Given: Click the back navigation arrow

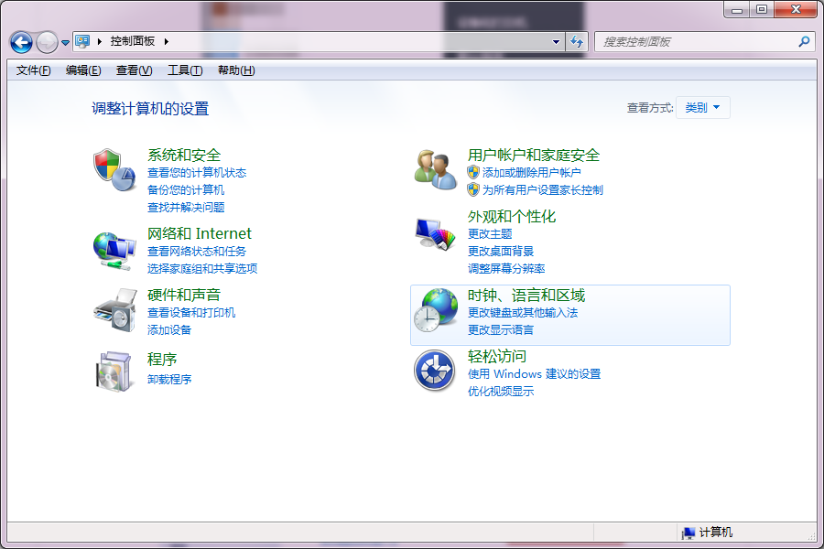Looking at the screenshot, I should [x=20, y=42].
